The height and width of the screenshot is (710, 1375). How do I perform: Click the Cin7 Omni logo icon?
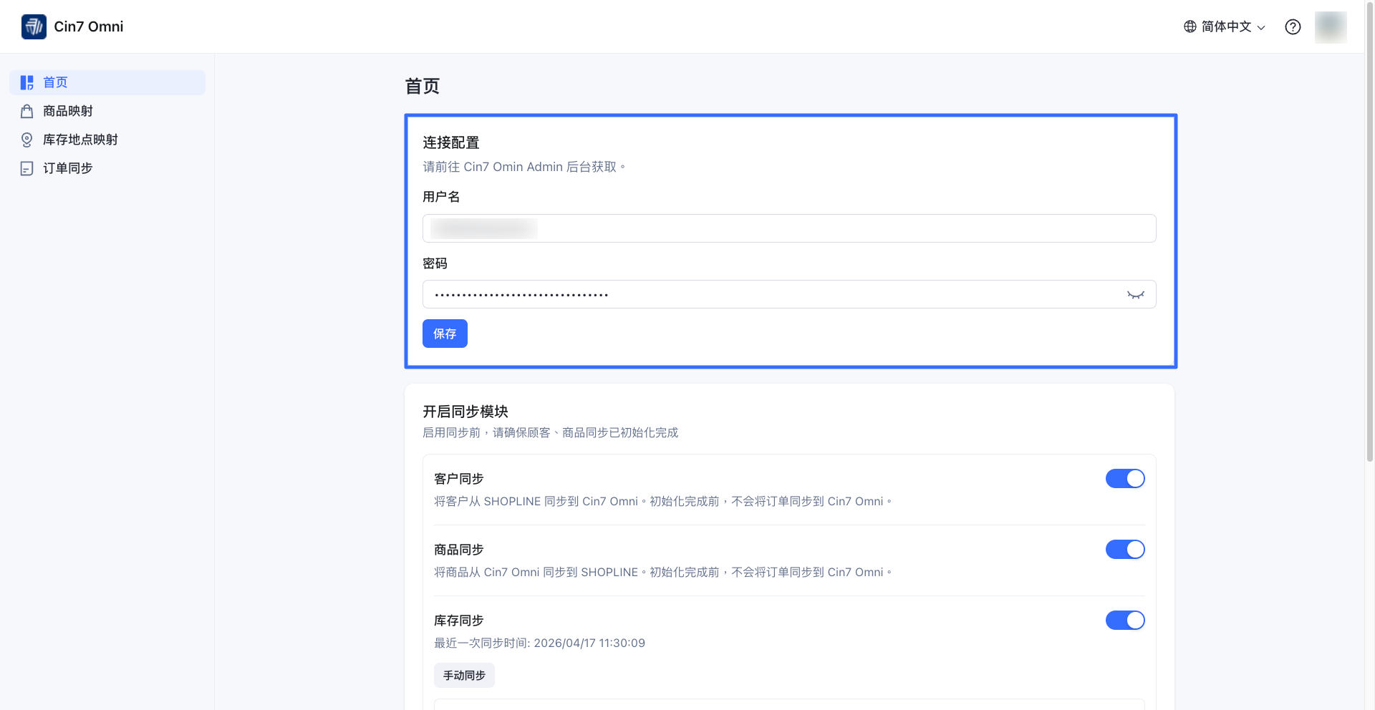tap(34, 26)
